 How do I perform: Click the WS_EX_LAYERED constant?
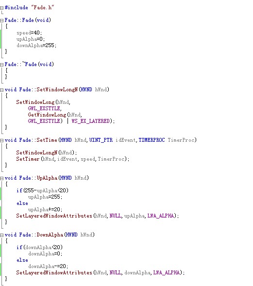91,121
